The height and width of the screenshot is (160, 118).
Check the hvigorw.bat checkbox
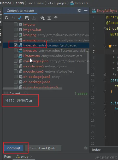tap(16, 29)
